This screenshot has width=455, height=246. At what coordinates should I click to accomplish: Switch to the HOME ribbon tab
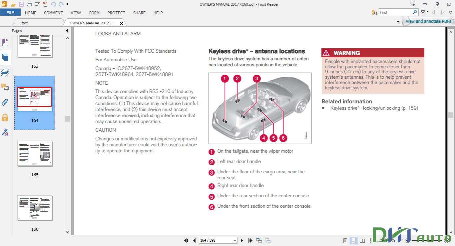(x=31, y=13)
